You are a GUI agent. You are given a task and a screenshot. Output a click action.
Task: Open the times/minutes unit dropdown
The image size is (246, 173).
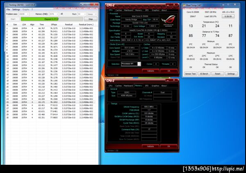(92, 14)
